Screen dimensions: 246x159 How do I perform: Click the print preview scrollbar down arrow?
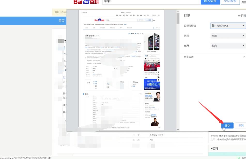pos(178,130)
